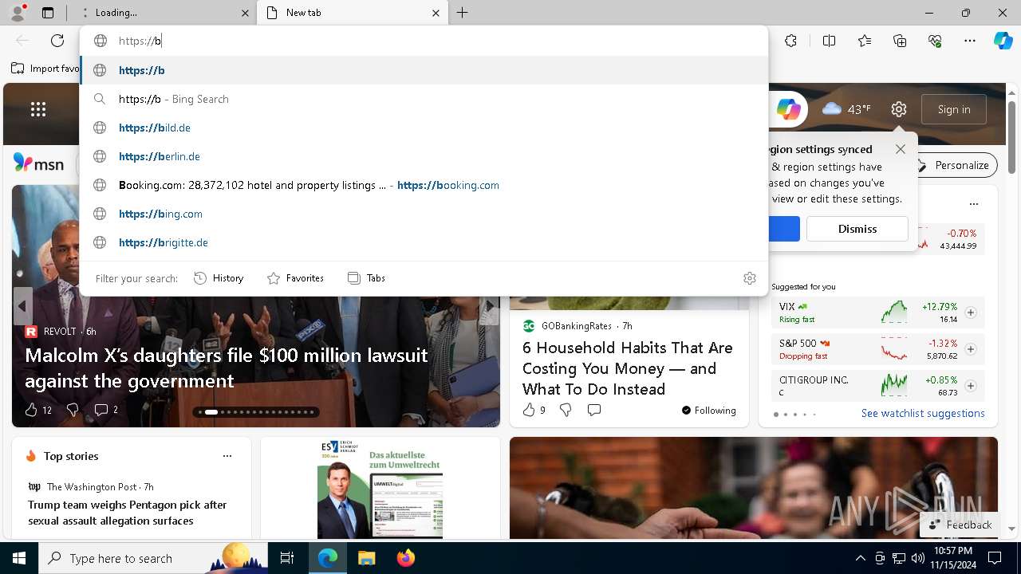The height and width of the screenshot is (574, 1021).
Task: Toggle Split screen view
Action: [829, 41]
